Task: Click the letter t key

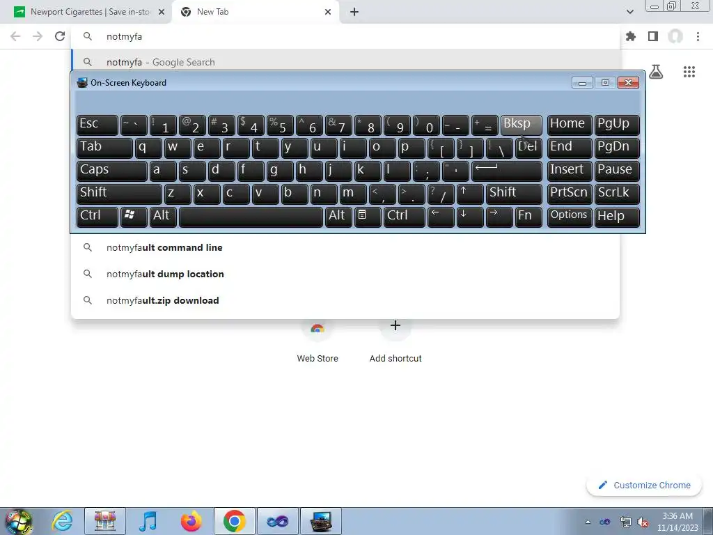Action: [265, 148]
